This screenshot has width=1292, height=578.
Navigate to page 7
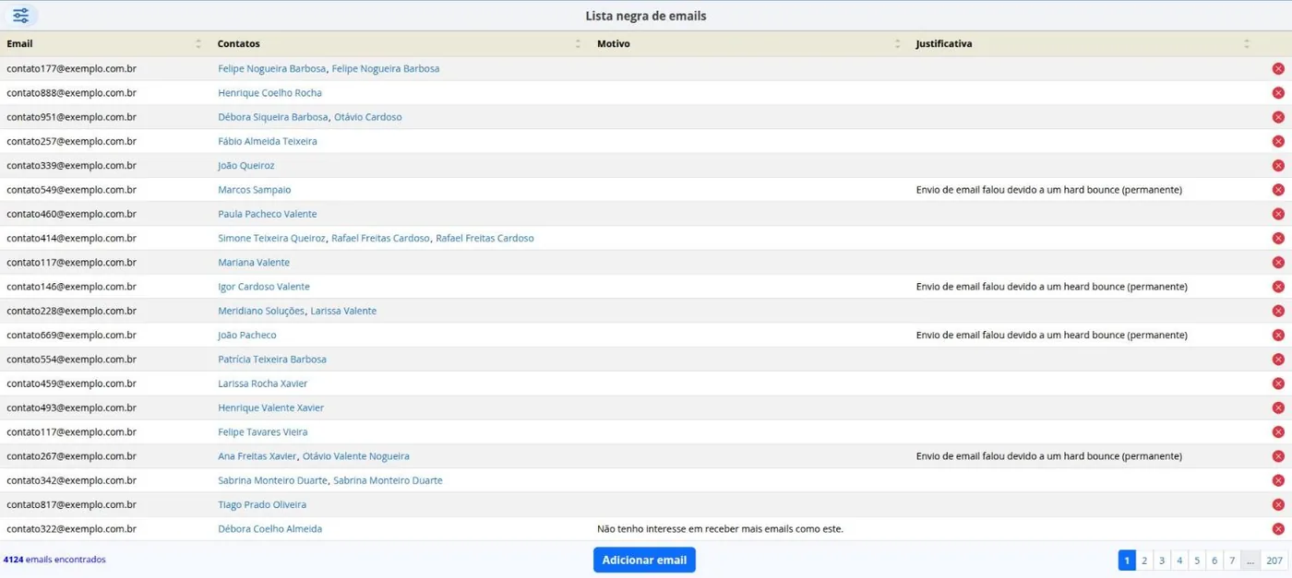click(x=1232, y=560)
